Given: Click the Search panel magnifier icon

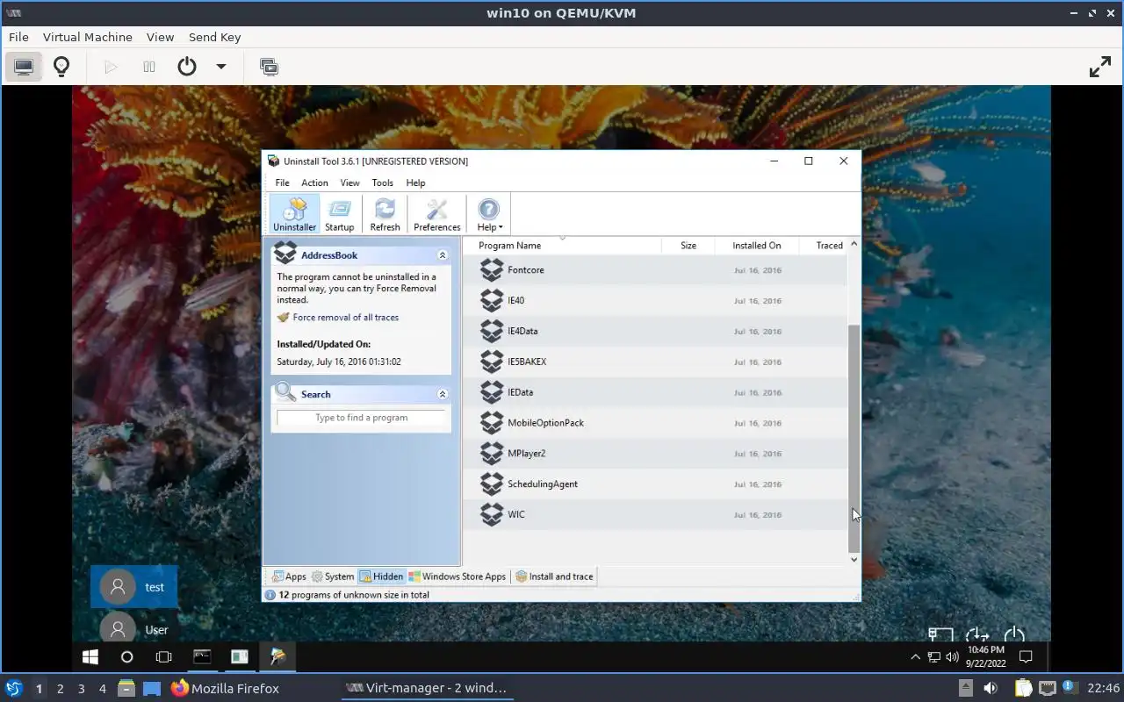Looking at the screenshot, I should (285, 392).
